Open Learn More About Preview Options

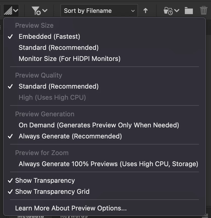tap(71, 208)
